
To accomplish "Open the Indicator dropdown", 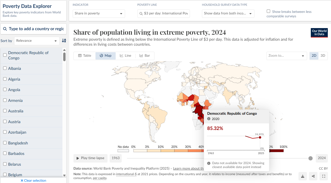I will (x=99, y=13).
